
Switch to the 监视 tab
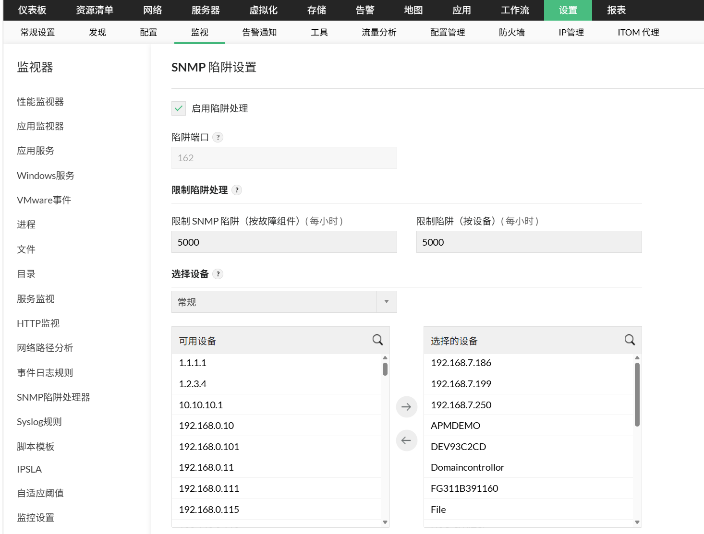click(200, 32)
